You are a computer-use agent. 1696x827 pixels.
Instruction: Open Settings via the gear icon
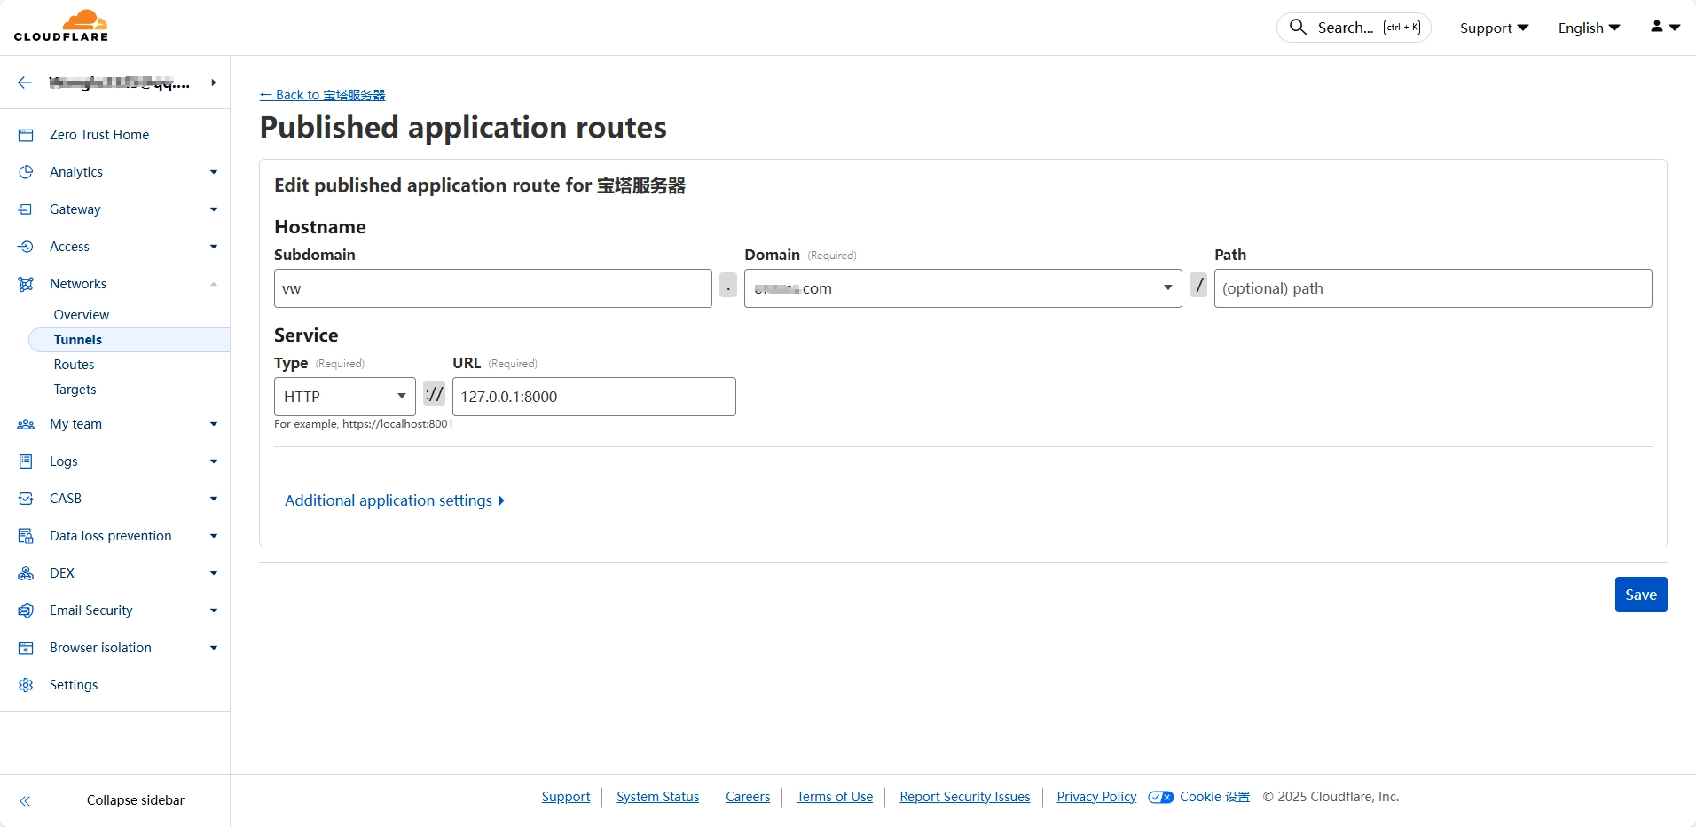(x=26, y=685)
